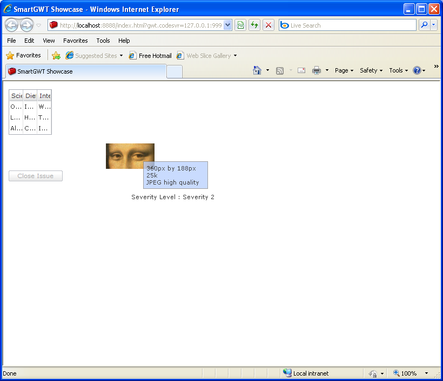Select grid cell starting with 'H...'
The width and height of the screenshot is (443, 381).
pos(30,117)
